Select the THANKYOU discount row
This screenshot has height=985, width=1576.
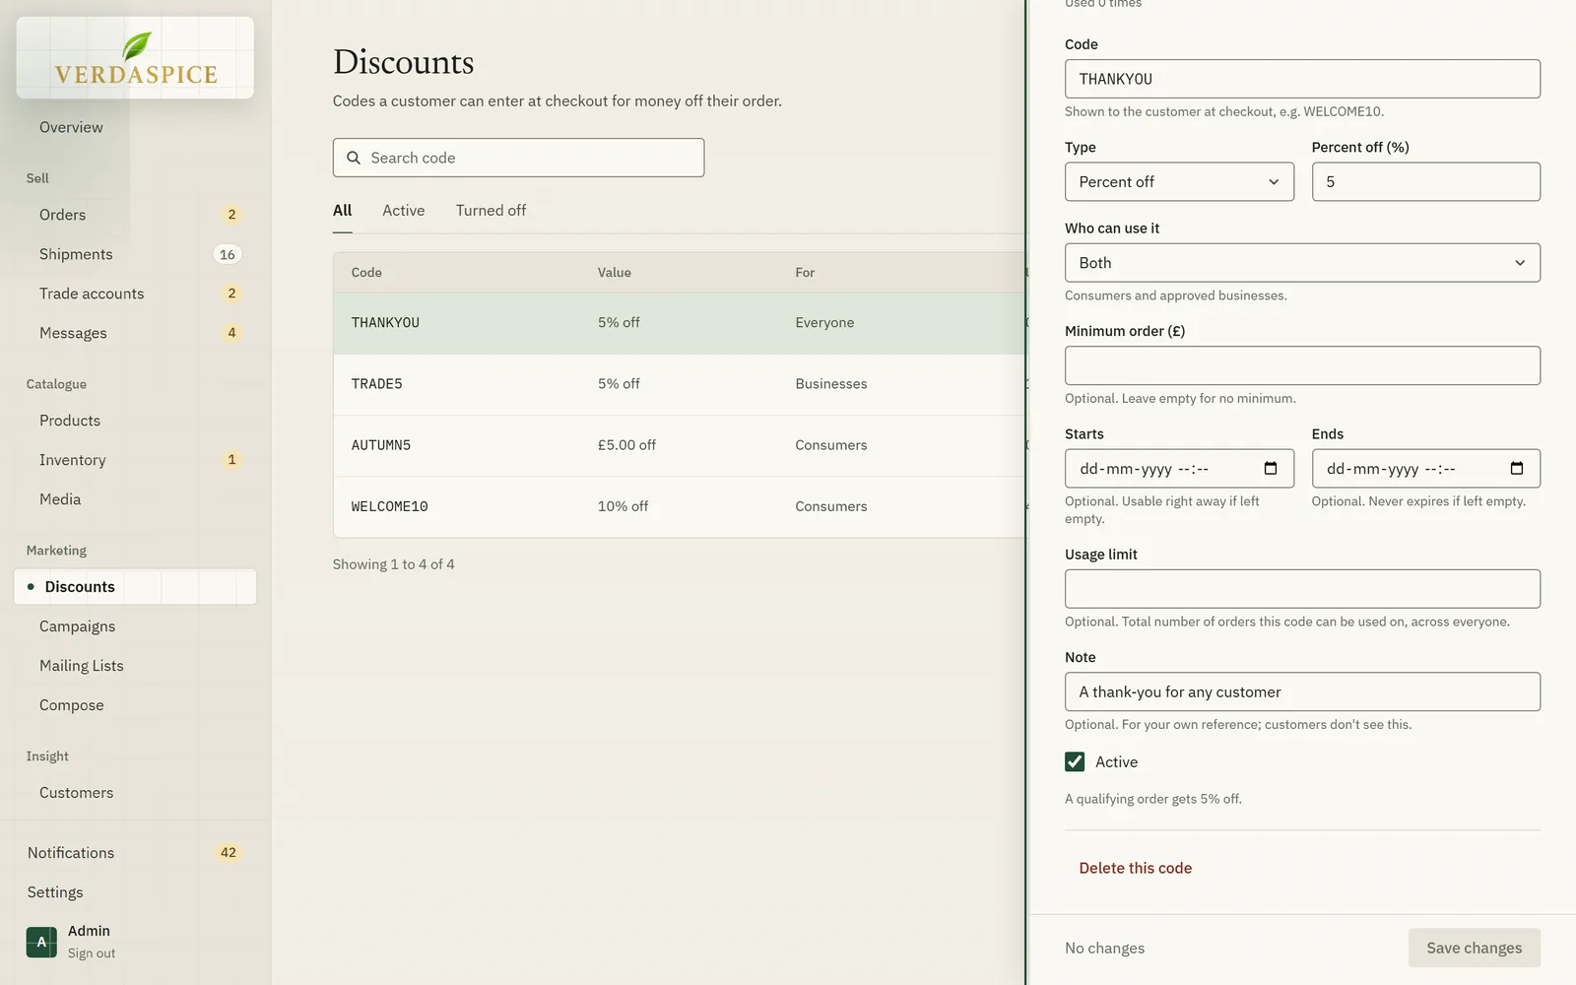tap(680, 323)
